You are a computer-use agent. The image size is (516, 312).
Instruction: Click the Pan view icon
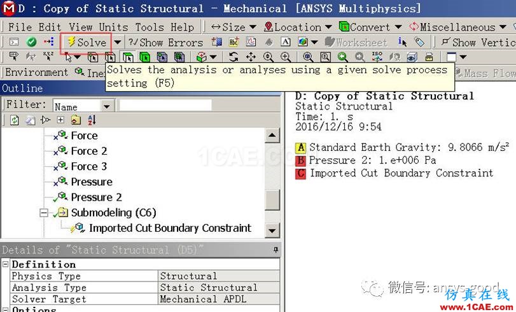point(251,57)
